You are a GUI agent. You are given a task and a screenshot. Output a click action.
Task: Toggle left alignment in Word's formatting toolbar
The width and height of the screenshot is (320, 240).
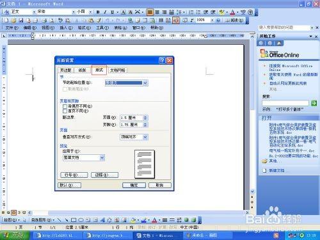coord(150,12)
